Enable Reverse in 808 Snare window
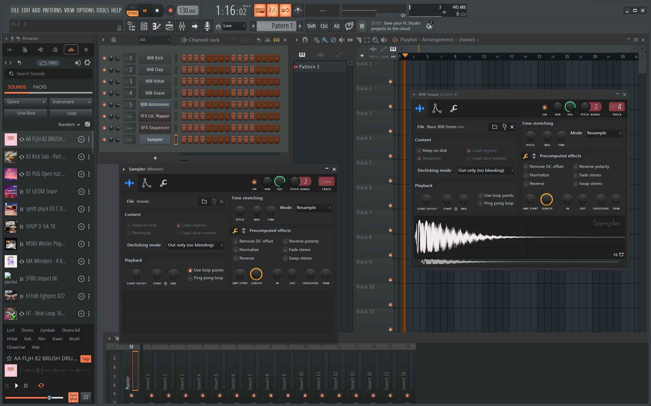Screen dimensions: 651x406 coord(526,184)
